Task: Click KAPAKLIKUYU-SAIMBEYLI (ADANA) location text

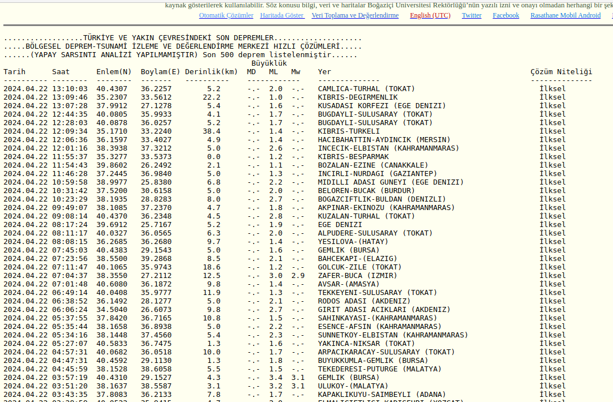Action: [x=381, y=395]
